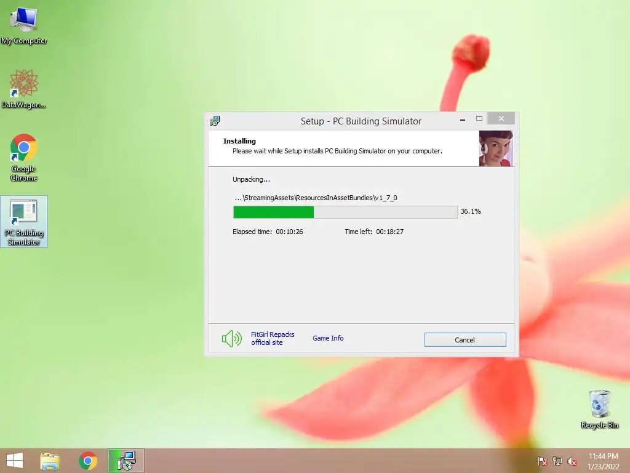This screenshot has height=473, width=630.
Task: Open the DataWagon desktop shortcut
Action: pyautogui.click(x=24, y=89)
